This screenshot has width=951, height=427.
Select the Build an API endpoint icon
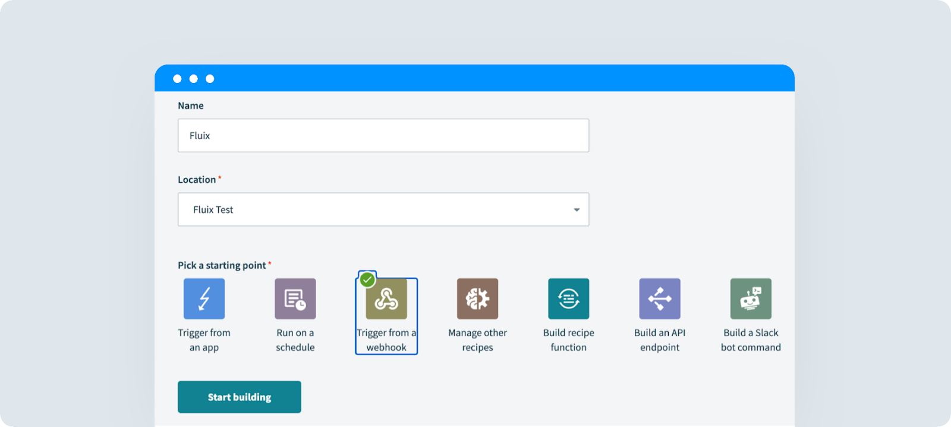[660, 299]
